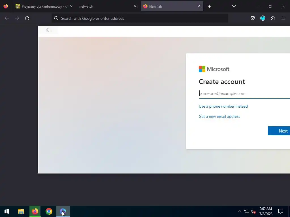
Task: Open the Firefox account avatar icon
Action: click(x=263, y=18)
